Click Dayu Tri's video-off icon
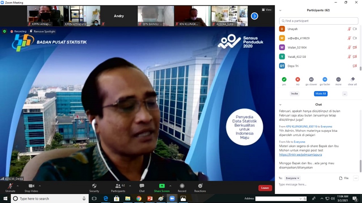This screenshot has height=203, width=362. coord(355,66)
